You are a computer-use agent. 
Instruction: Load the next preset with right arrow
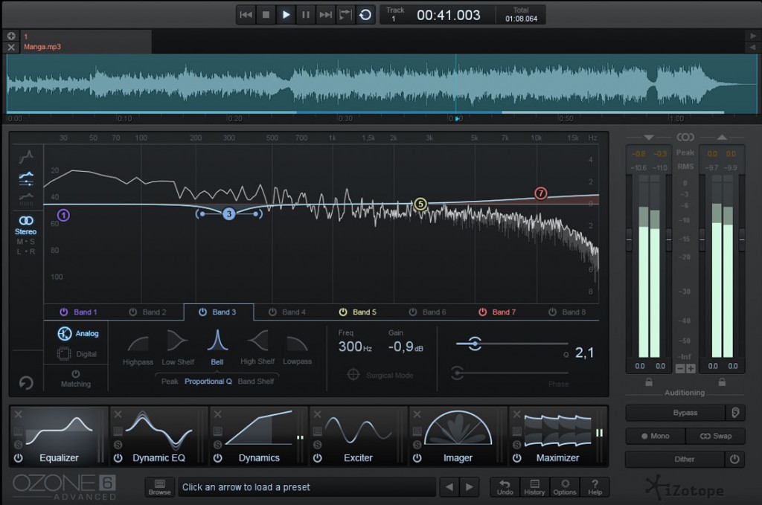click(x=470, y=487)
